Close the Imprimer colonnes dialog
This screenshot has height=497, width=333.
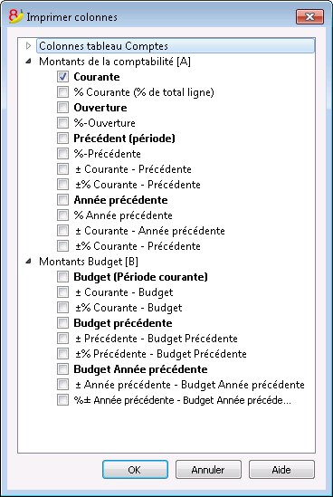(309, 17)
